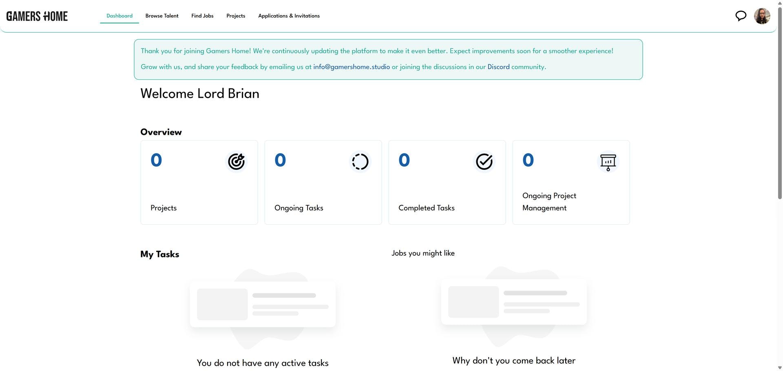Viewport: 783px width, 371px height.
Task: Click the Ongoing Tasks count of 0
Action: [x=280, y=160]
